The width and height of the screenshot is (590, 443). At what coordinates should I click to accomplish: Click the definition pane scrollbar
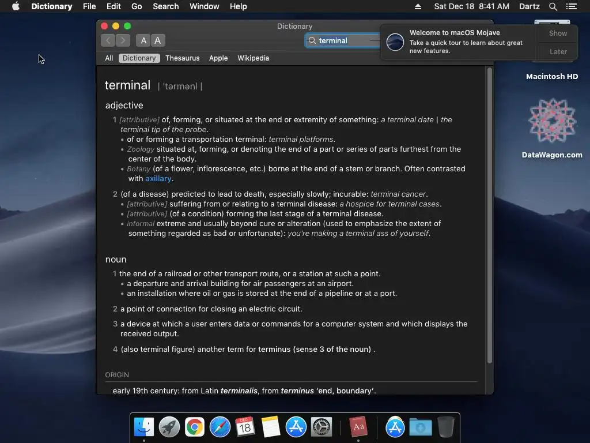[x=490, y=215]
